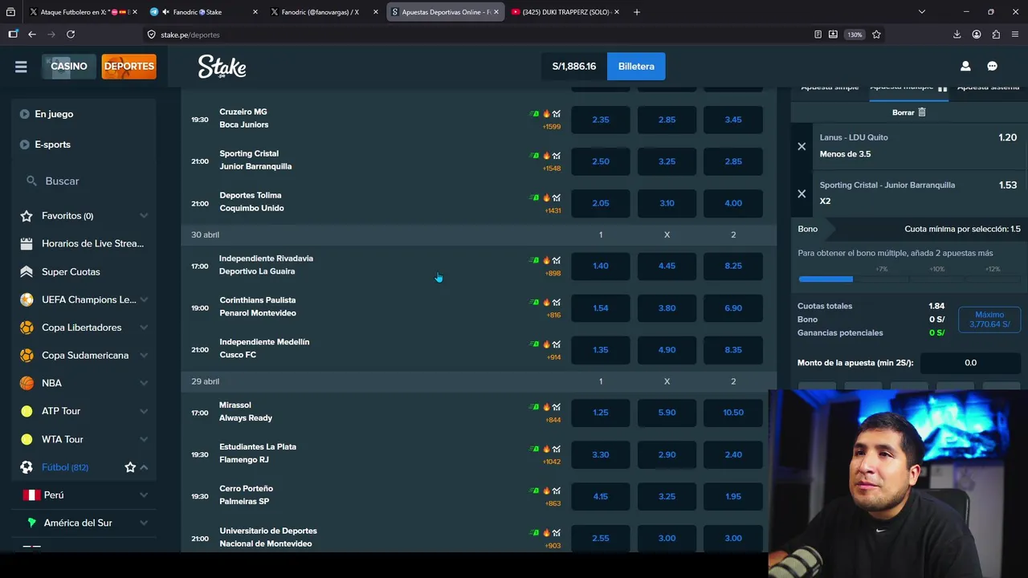
Task: Click the multiple bonus progress bar
Action: click(x=910, y=279)
